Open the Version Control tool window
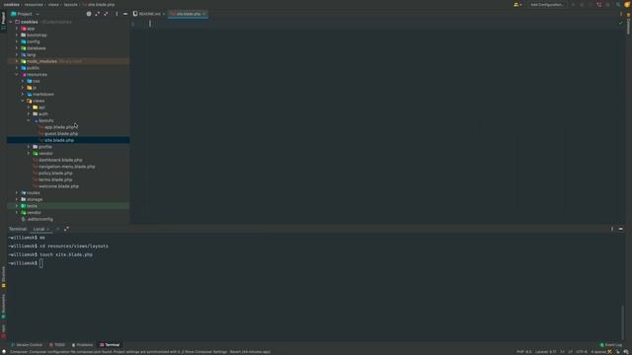 27,345
